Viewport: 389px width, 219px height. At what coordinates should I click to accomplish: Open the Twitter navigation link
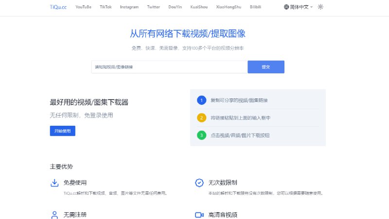tap(153, 7)
